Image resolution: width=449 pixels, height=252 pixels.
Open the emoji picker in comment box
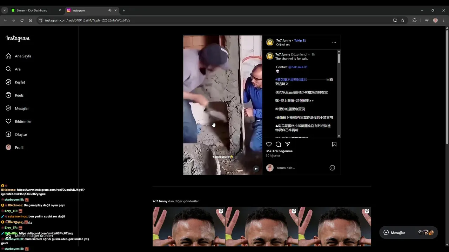[332, 168]
